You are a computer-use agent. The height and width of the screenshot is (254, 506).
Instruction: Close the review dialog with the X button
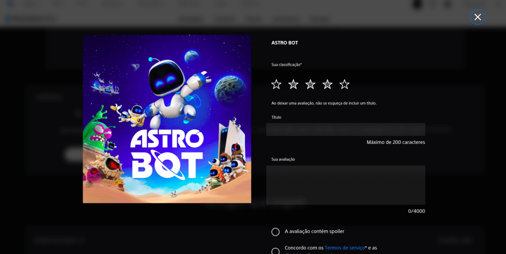click(x=478, y=17)
